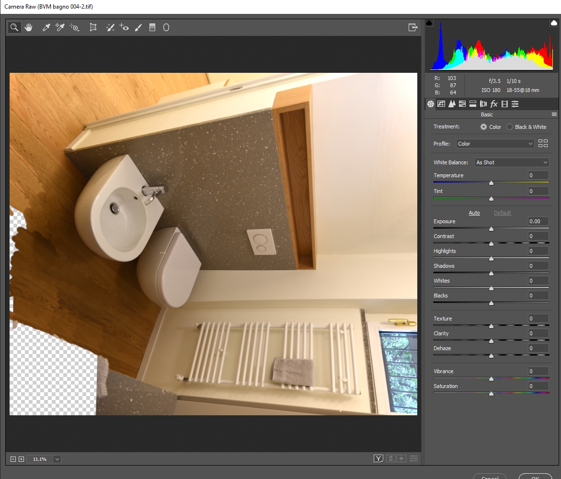Select the Black & White treatment option
This screenshot has width=561, height=479.
tap(510, 127)
